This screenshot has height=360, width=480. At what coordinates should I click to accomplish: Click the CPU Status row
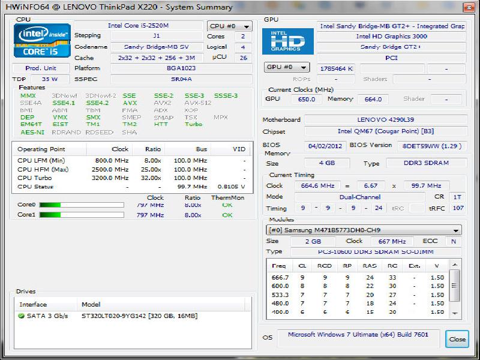132,187
